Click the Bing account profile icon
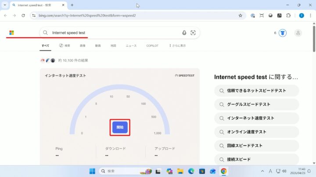 298,33
